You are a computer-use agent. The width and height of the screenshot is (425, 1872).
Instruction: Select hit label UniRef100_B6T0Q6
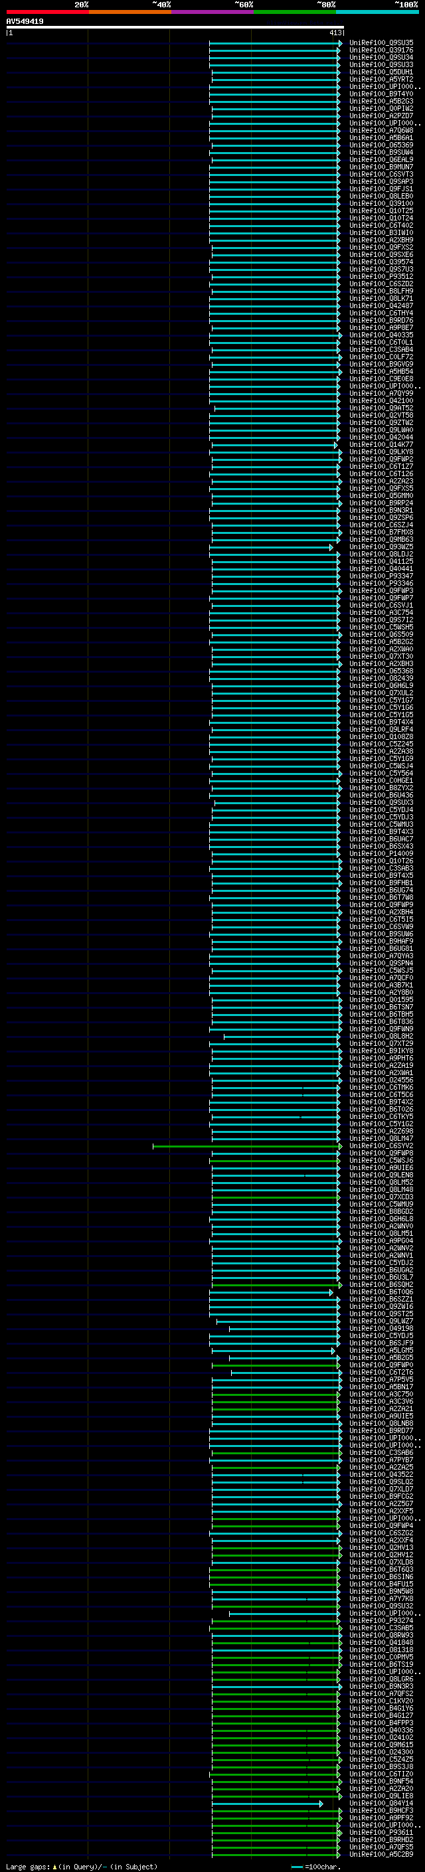click(x=381, y=1292)
